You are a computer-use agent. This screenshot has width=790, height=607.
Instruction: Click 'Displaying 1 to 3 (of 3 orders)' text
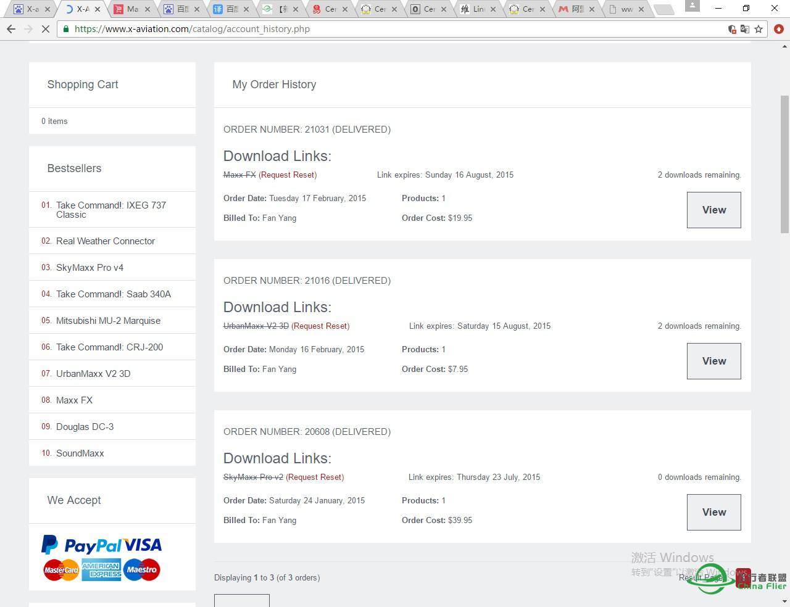pyautogui.click(x=267, y=578)
